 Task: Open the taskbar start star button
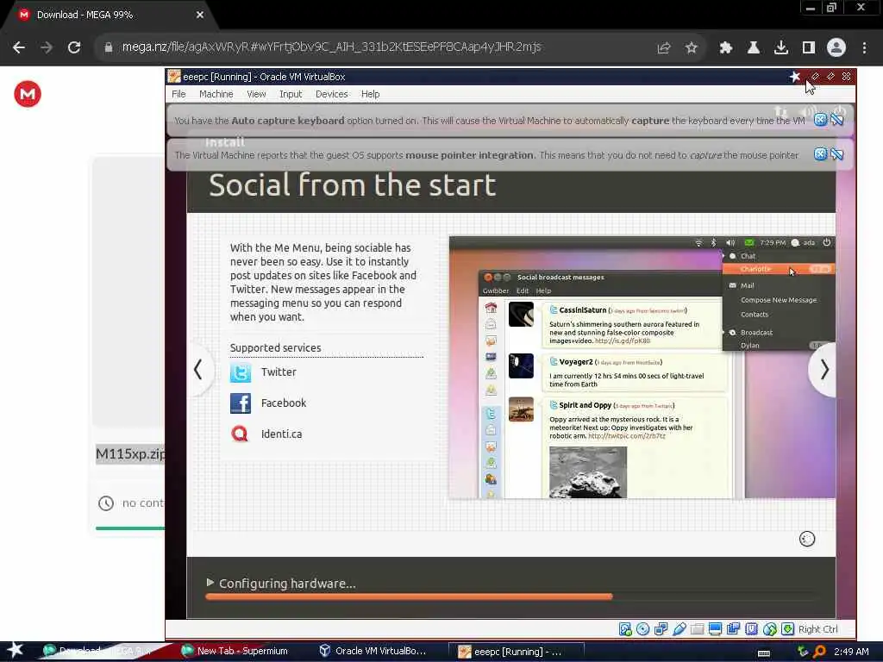pos(16,650)
